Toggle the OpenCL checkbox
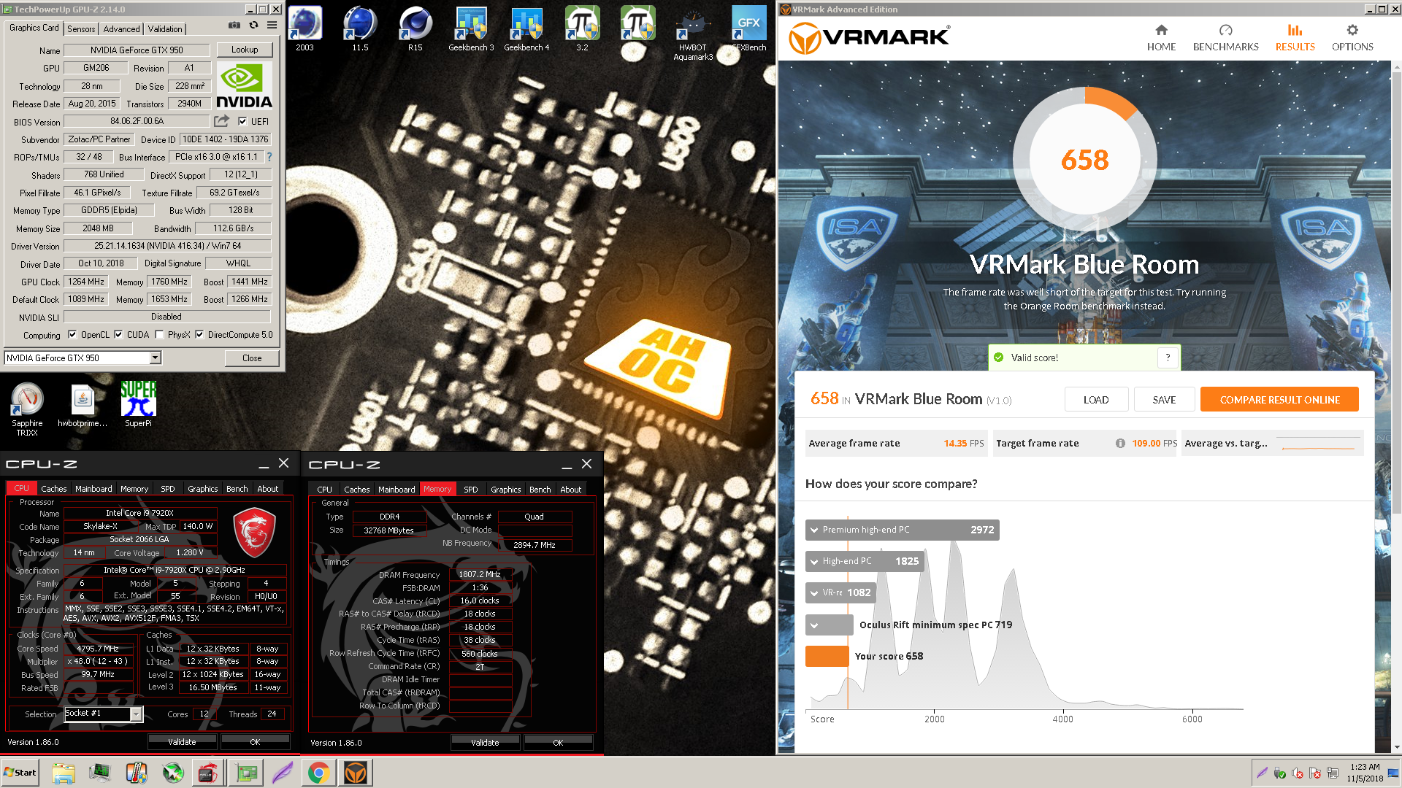This screenshot has width=1402, height=788. [x=72, y=335]
